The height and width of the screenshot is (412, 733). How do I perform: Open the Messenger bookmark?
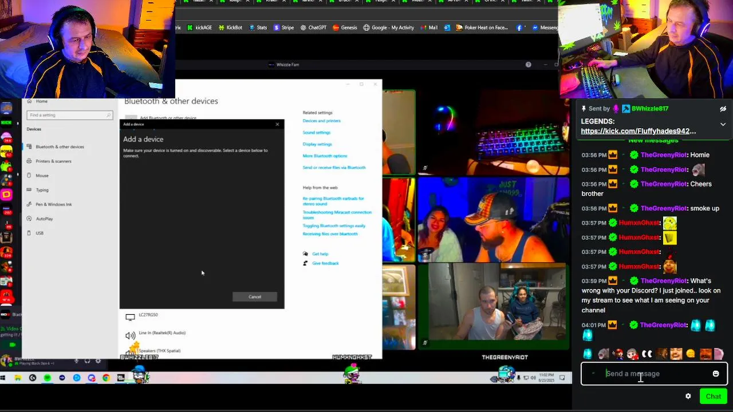coord(545,27)
